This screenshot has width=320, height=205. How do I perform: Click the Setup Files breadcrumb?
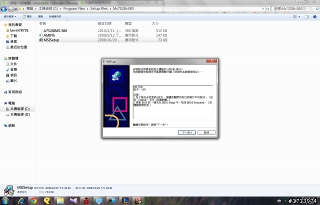point(99,8)
